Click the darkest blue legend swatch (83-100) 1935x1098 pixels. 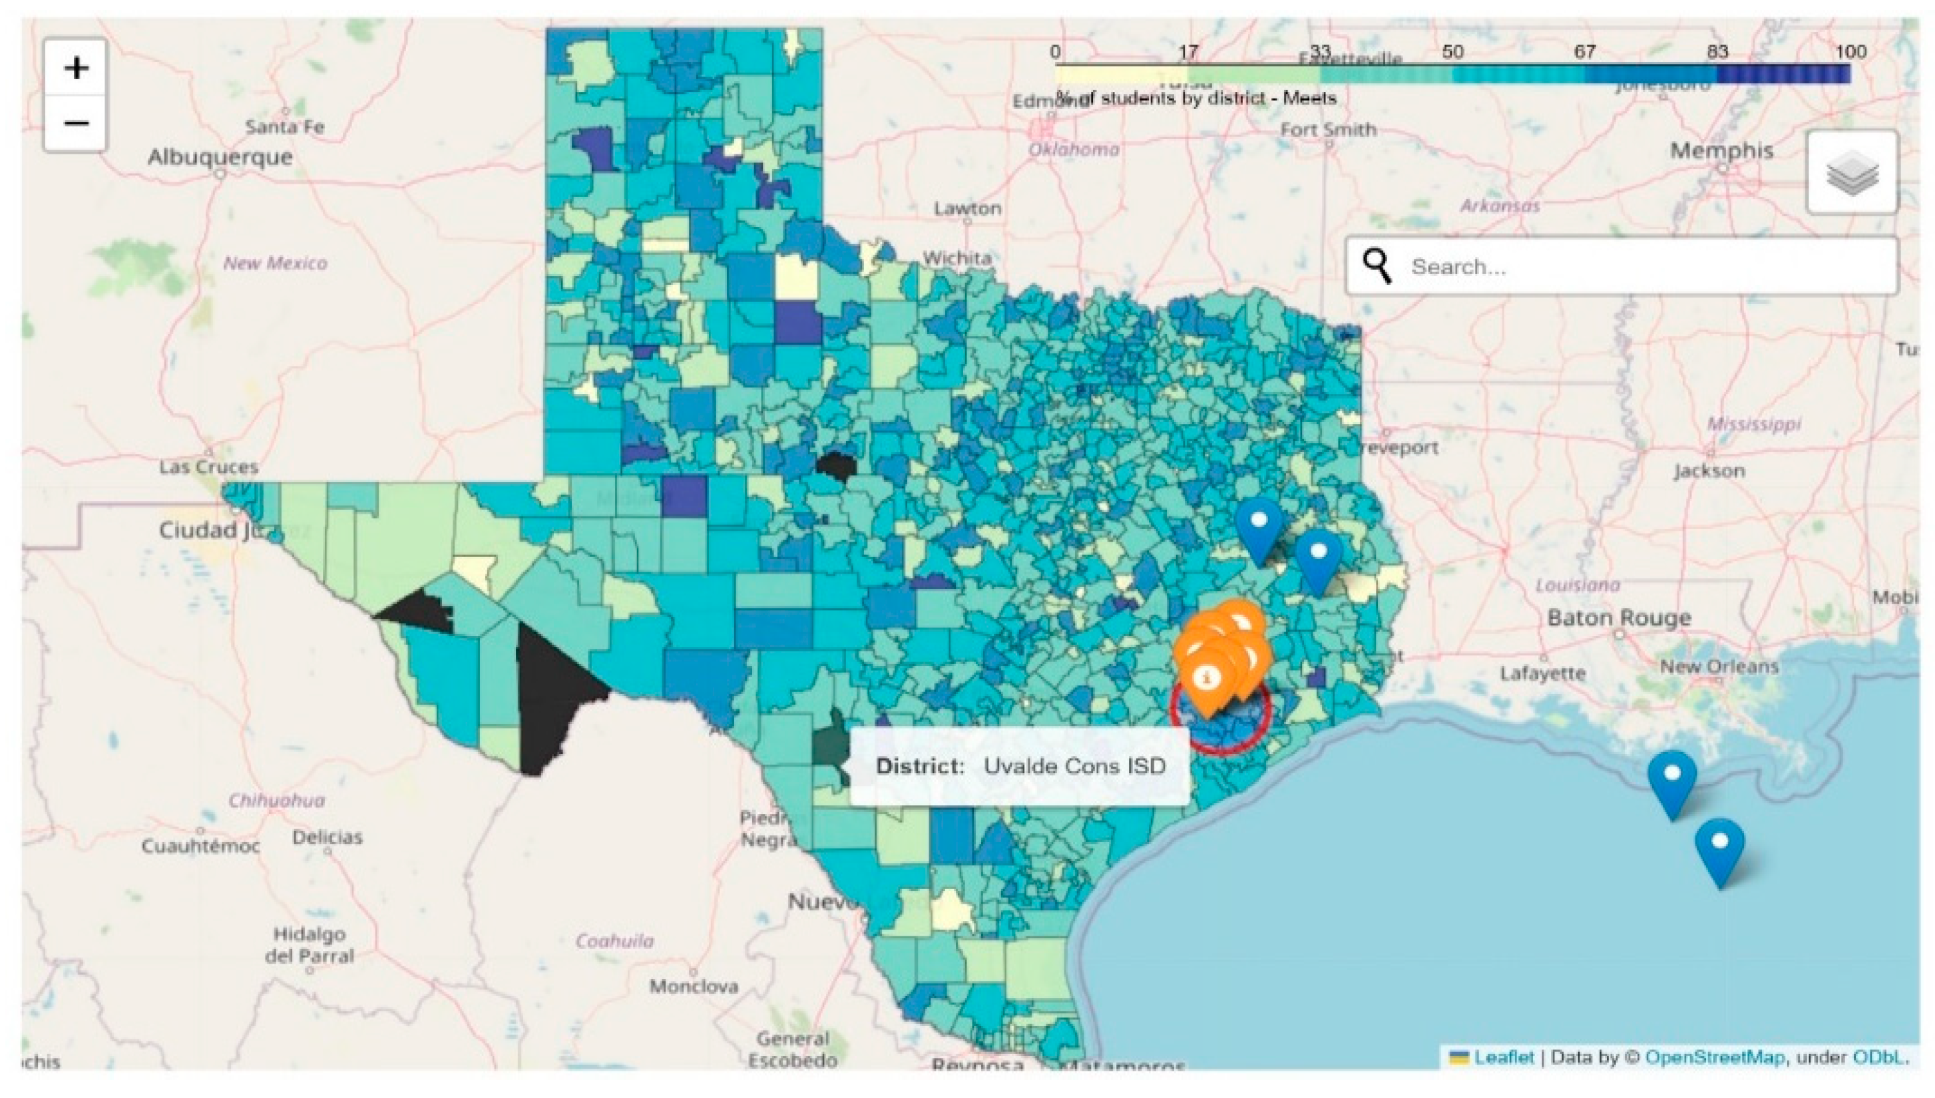tap(1783, 74)
